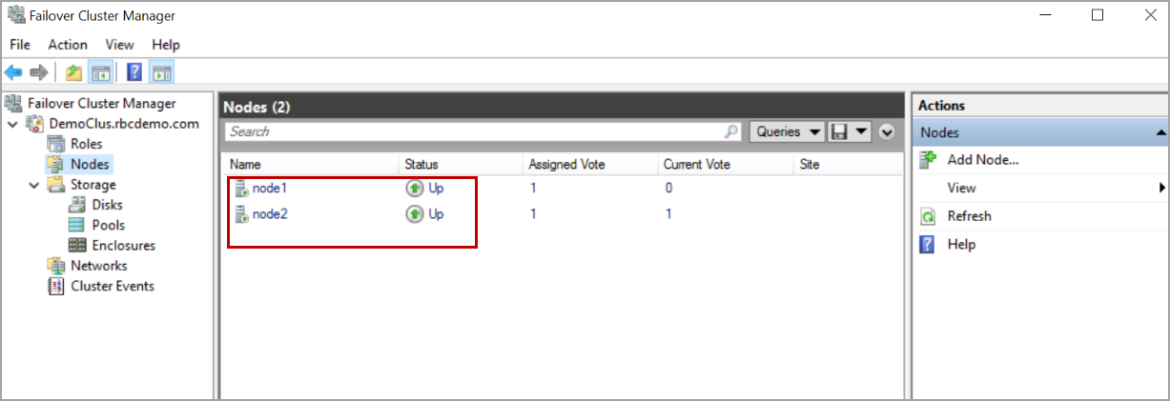Select Roles in the console tree

pos(86,144)
